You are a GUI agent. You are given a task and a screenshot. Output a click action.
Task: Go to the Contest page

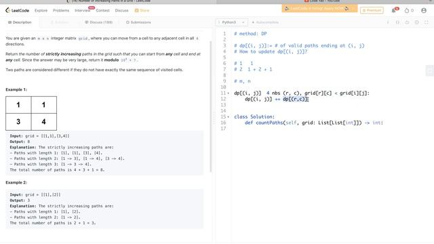[x=102, y=11]
